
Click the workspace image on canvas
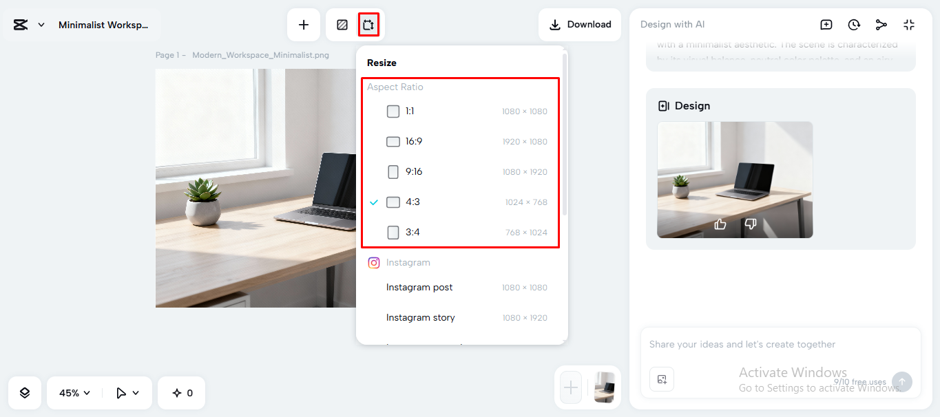click(x=255, y=188)
